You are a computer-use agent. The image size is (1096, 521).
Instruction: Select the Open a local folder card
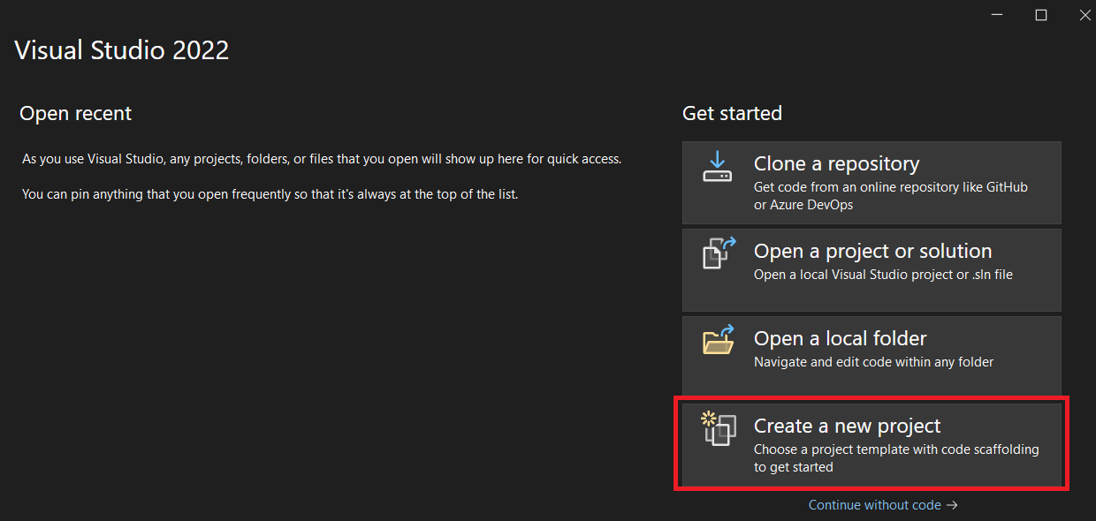[x=871, y=357]
